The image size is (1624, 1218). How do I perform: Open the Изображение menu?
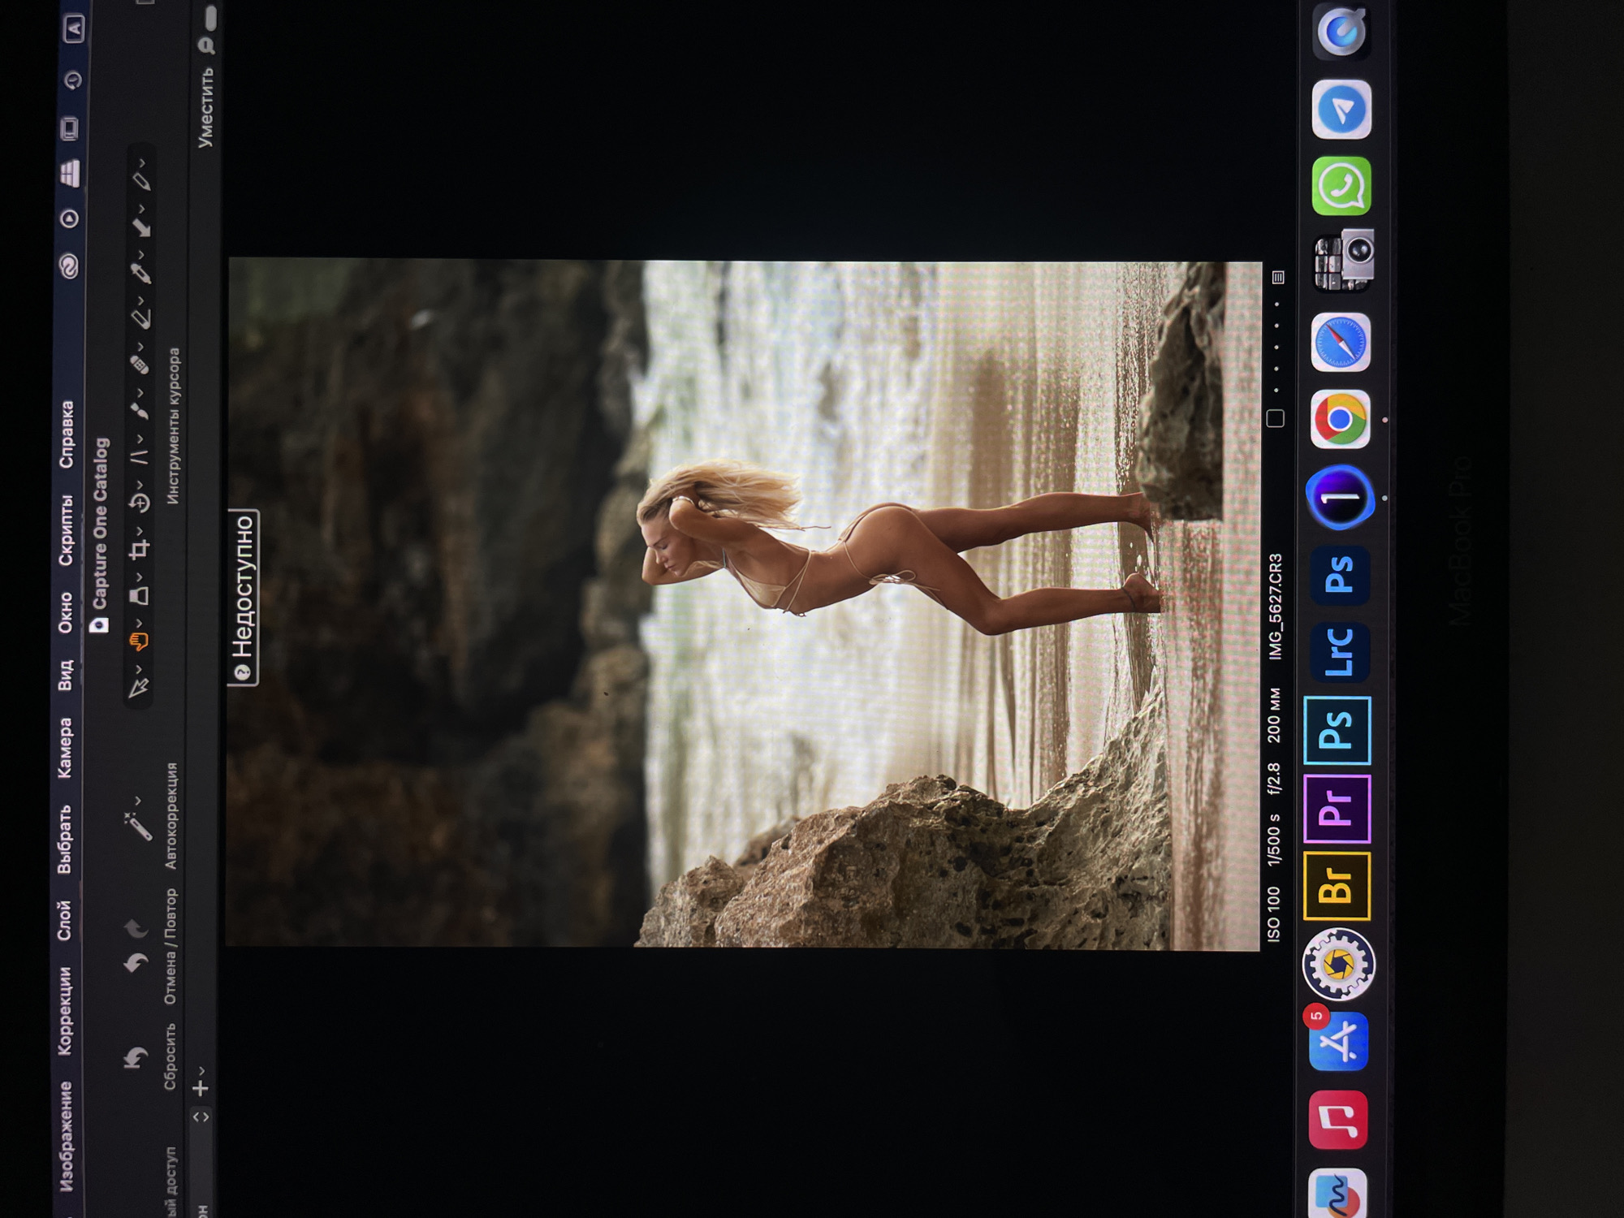pos(66,1136)
